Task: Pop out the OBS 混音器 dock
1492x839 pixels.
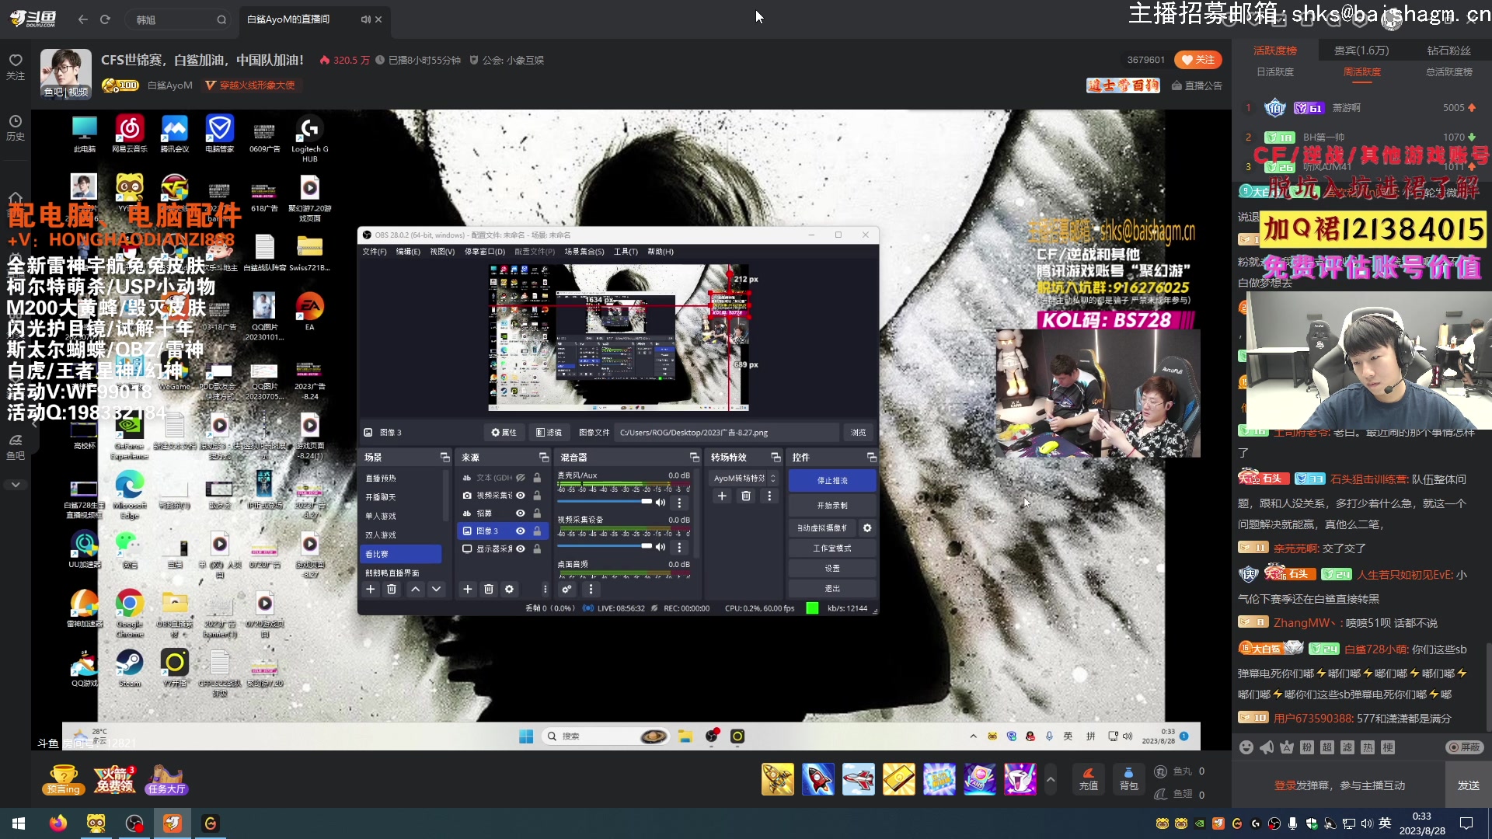Action: pos(694,458)
